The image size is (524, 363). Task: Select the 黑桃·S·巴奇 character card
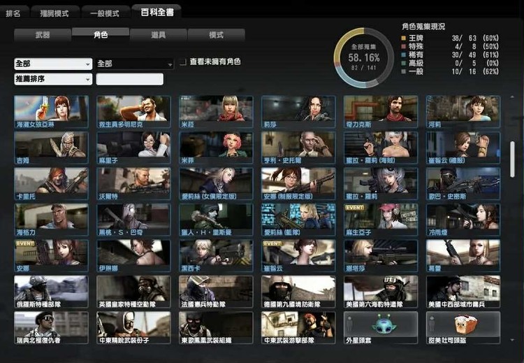(x=133, y=220)
